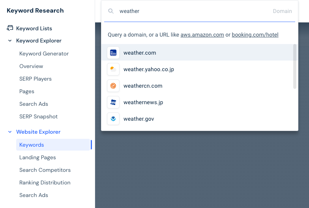The image size is (309, 208).
Task: Click the Keyword Lists icon
Action: tap(10, 28)
